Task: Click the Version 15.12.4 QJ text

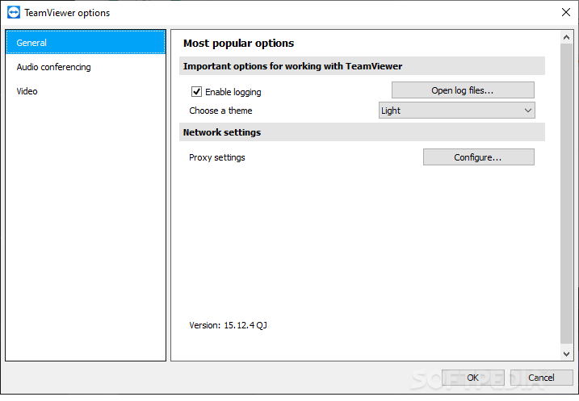Action: (229, 325)
